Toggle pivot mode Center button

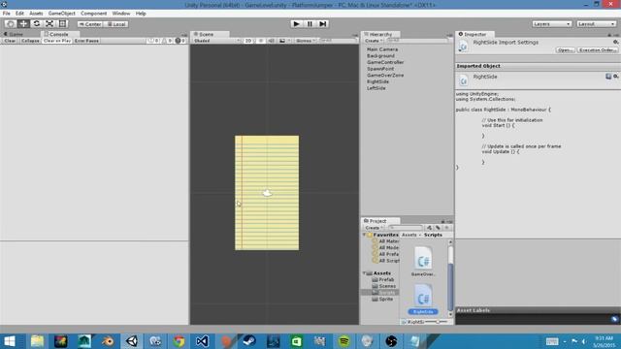tap(90, 24)
